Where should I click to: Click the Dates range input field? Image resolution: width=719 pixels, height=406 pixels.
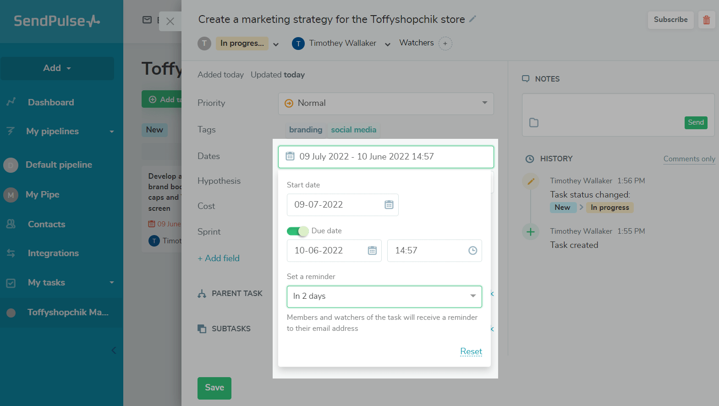click(x=385, y=157)
